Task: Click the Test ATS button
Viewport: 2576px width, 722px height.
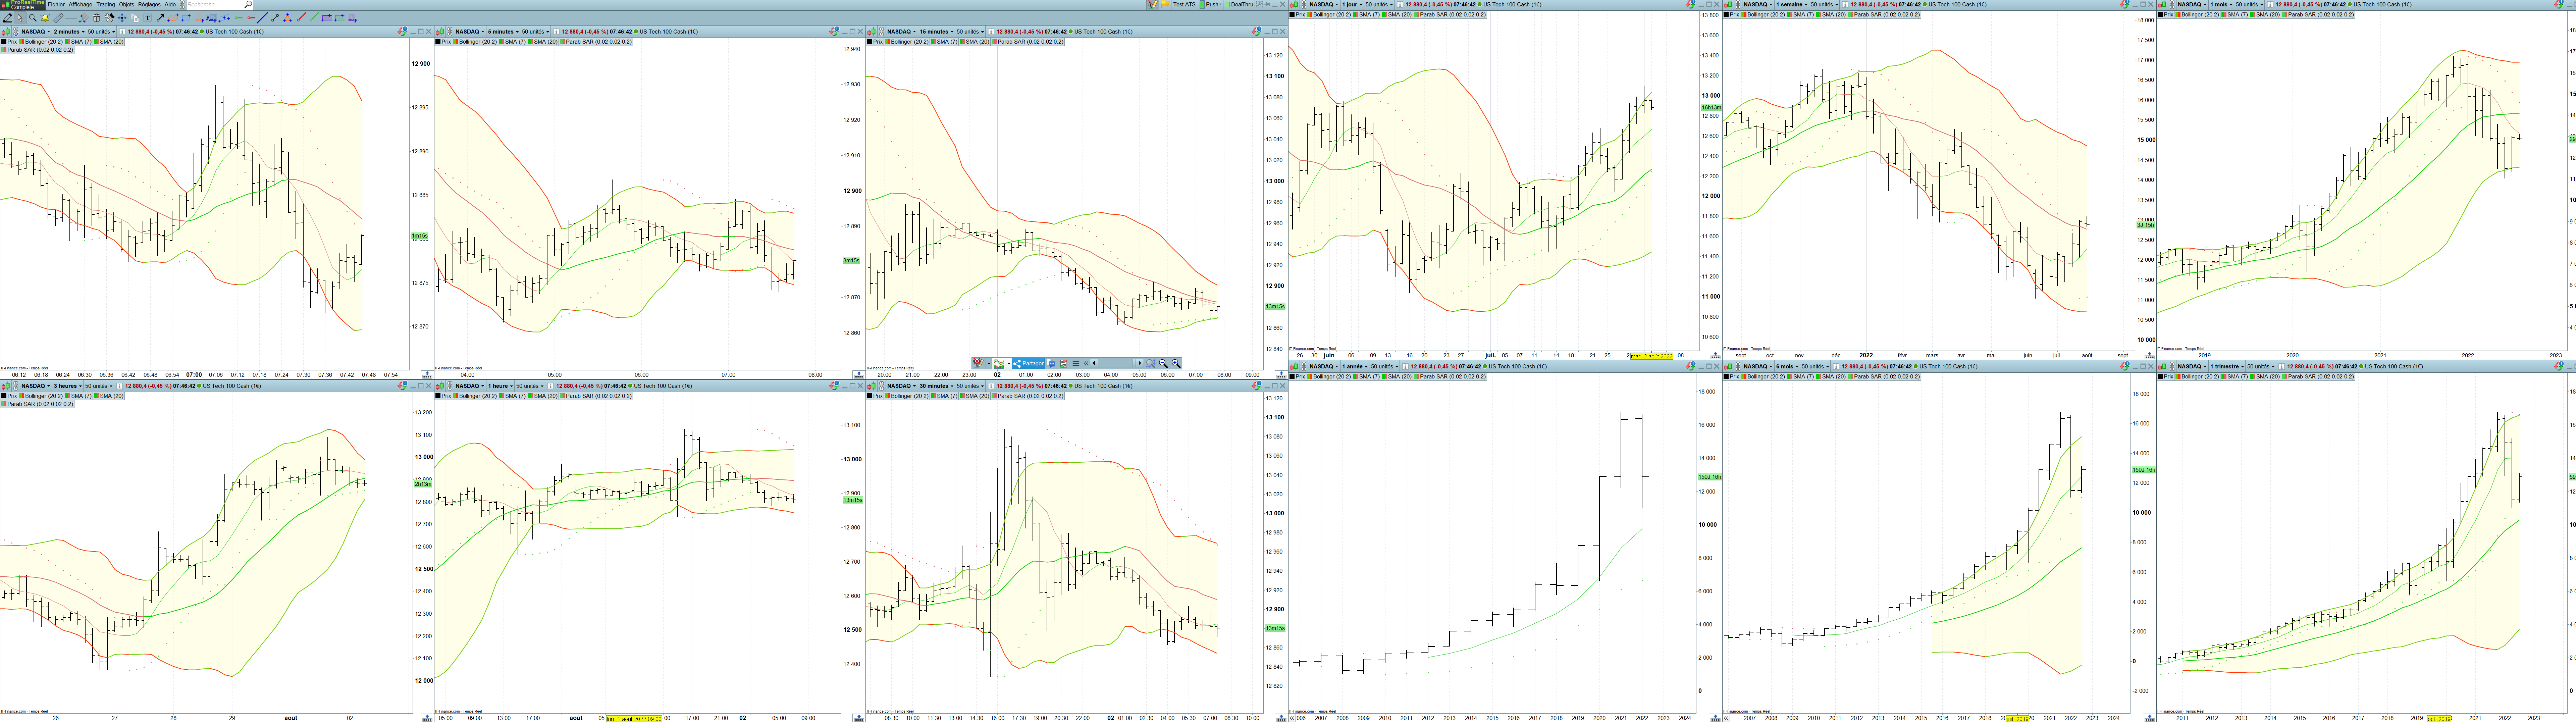Action: point(1184,4)
